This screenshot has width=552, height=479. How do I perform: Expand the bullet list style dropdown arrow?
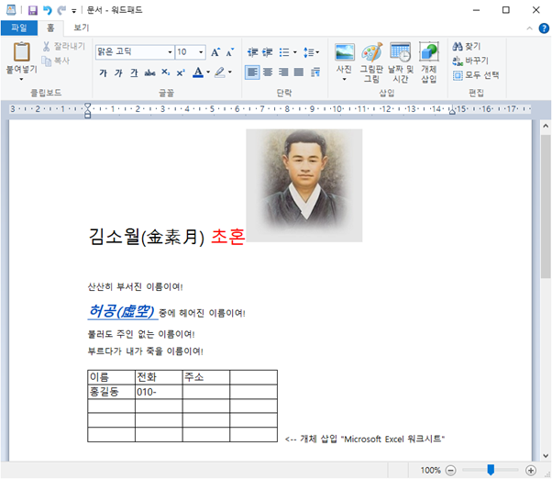tap(295, 52)
